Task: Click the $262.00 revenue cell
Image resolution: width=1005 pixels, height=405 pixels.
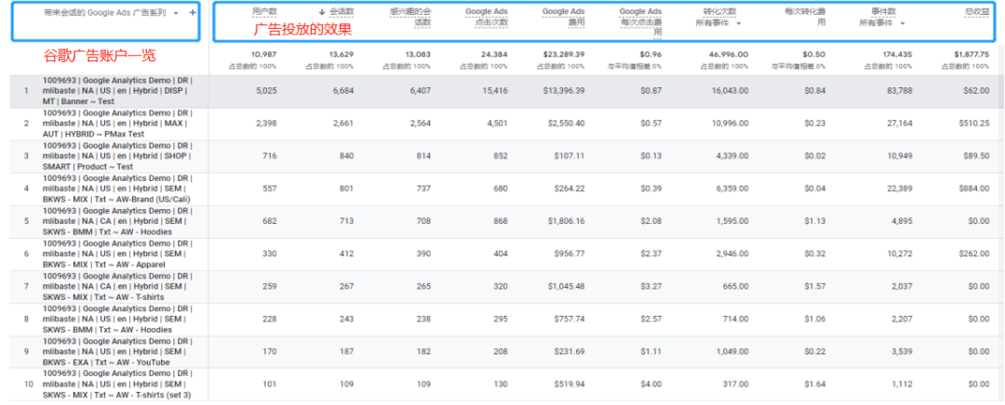Action: [974, 254]
